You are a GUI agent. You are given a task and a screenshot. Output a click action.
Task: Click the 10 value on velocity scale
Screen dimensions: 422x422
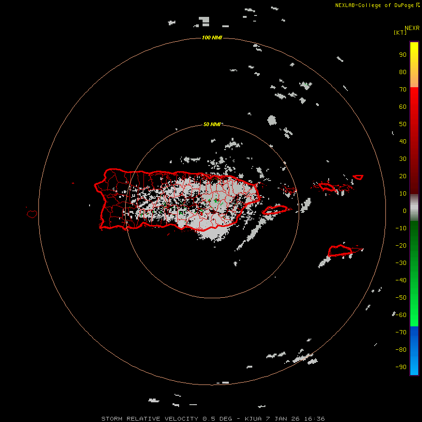(x=403, y=194)
